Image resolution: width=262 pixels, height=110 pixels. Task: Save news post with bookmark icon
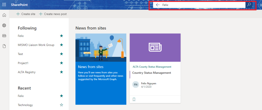point(134,99)
